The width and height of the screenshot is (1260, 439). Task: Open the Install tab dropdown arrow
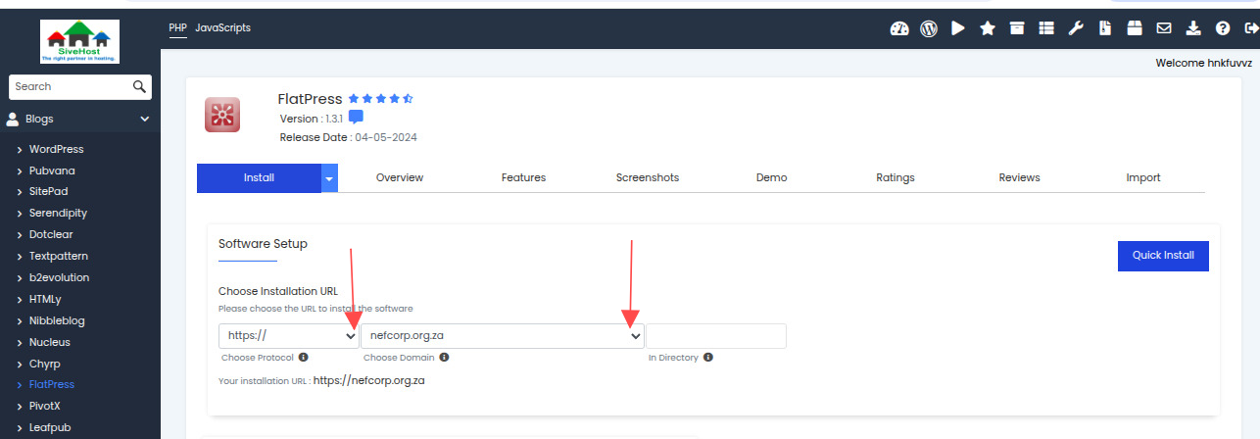tap(329, 178)
